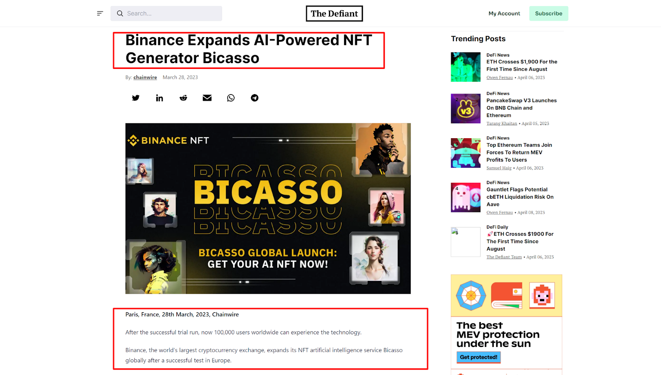Click the MEV protection ad illustration
The width and height of the screenshot is (661, 375).
(x=506, y=295)
